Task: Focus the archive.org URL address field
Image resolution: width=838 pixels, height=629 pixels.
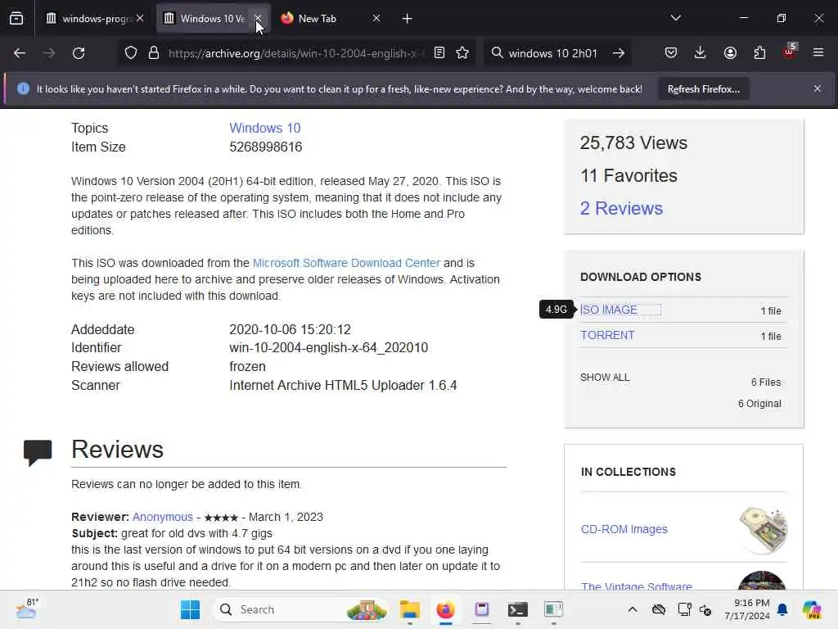Action: [x=296, y=53]
